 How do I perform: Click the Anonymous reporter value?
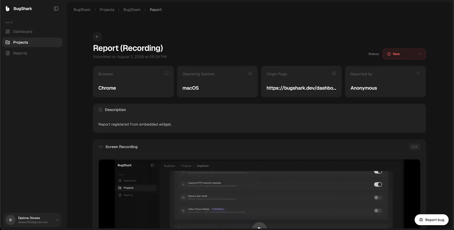click(364, 88)
